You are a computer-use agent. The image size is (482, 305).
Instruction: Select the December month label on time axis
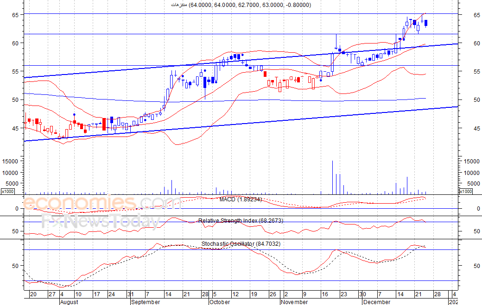[376, 302]
